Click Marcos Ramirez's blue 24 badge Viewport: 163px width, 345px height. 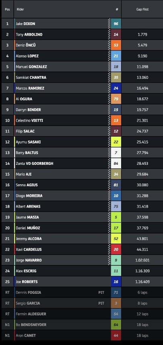point(116,88)
